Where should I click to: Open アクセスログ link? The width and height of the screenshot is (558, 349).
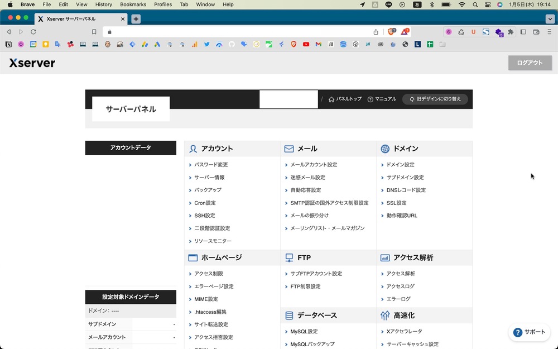pyautogui.click(x=400, y=286)
